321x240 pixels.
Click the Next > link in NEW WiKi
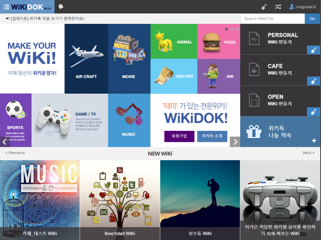pos(309,153)
